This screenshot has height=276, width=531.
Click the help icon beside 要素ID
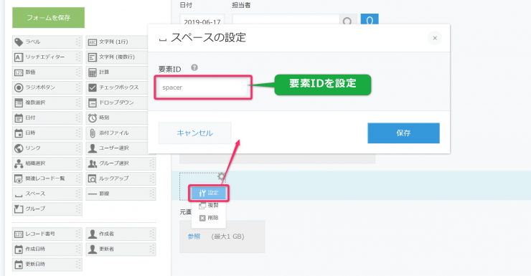coord(194,67)
